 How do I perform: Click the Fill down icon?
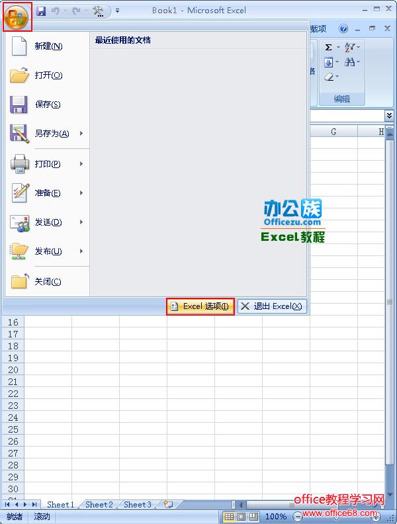tap(328, 62)
